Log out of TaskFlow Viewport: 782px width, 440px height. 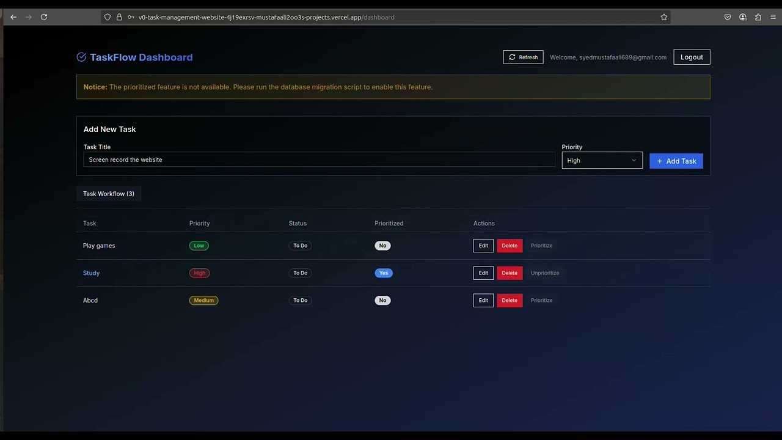(x=692, y=57)
